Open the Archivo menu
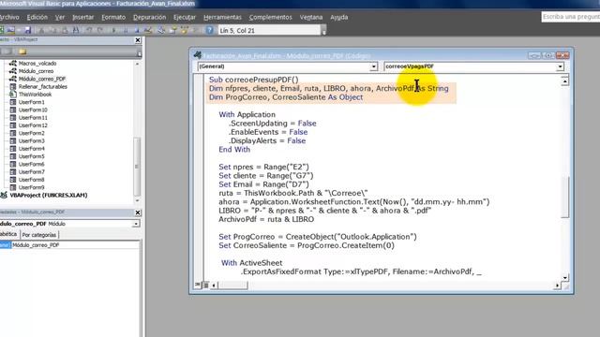Screen dimensions: 600x337 pos(9,17)
